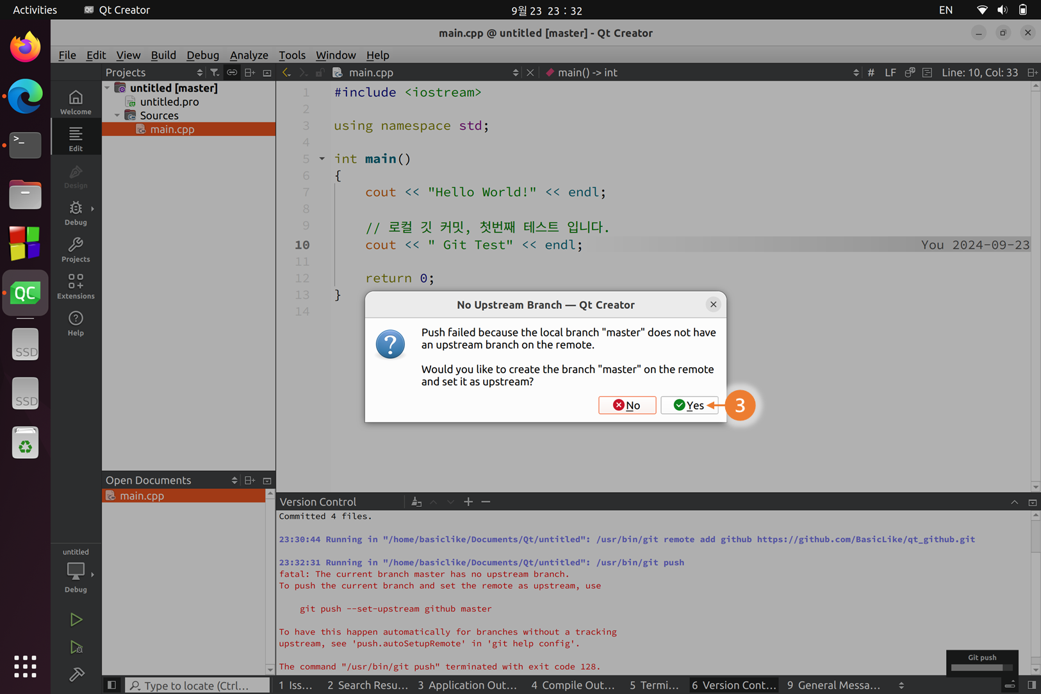Screen dimensions: 1041x694
Task: Close the main.cpp document in editor toolbar
Action: 530,72
